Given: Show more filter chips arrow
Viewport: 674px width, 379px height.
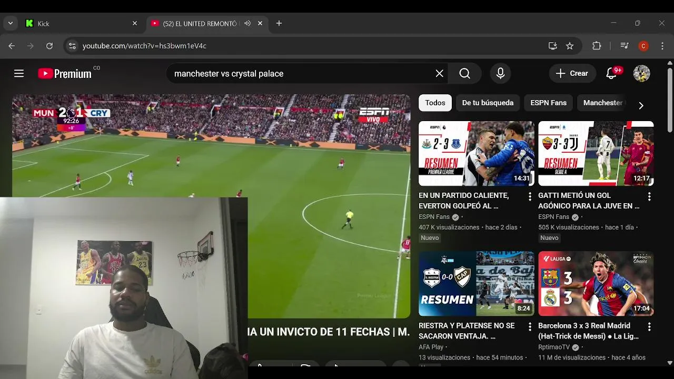Looking at the screenshot, I should point(641,105).
